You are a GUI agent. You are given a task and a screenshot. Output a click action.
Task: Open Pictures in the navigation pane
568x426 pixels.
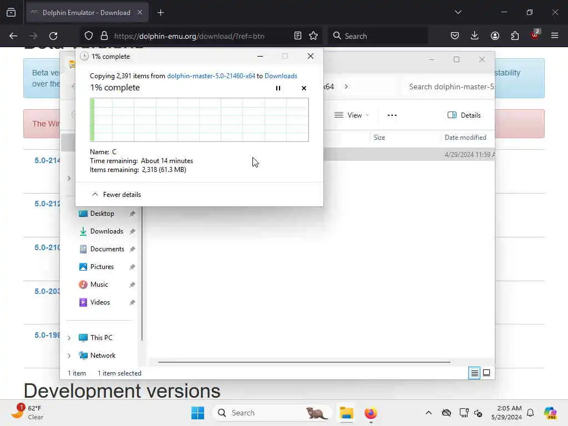102,267
